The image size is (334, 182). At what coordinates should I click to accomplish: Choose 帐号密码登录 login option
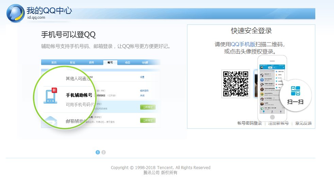[x=250, y=123]
